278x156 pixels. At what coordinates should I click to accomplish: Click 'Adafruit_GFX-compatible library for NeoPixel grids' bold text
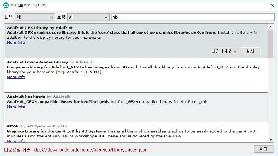(x=58, y=102)
